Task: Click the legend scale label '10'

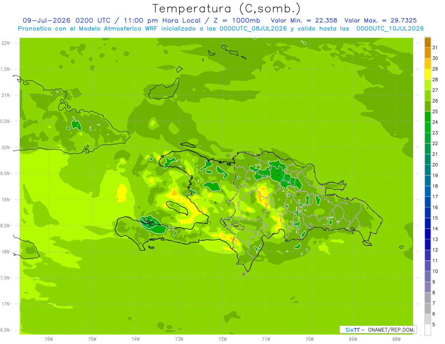Action: [435, 271]
